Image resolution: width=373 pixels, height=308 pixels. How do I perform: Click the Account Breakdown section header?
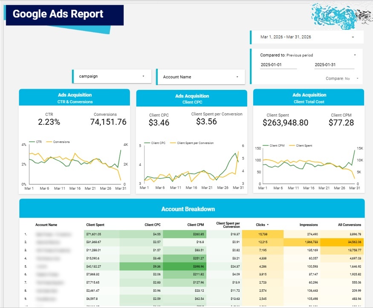point(192,209)
